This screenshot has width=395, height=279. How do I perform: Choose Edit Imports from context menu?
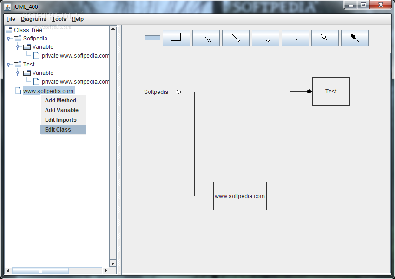(63, 120)
